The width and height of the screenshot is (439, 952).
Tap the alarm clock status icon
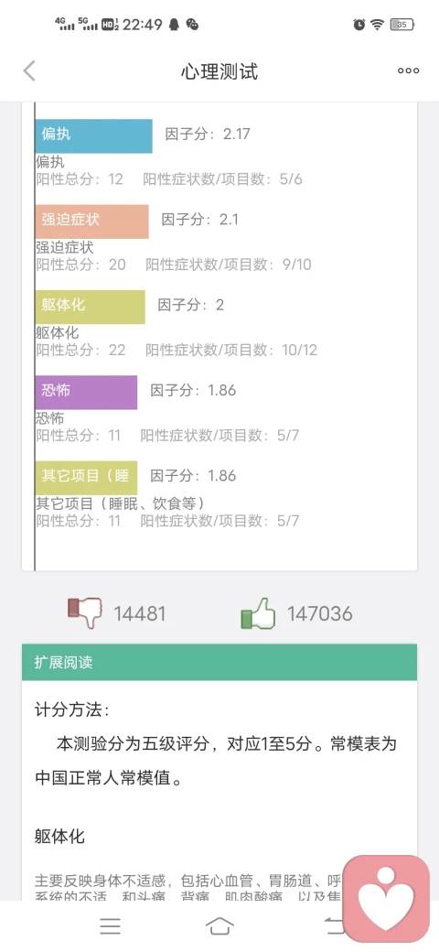(x=359, y=25)
